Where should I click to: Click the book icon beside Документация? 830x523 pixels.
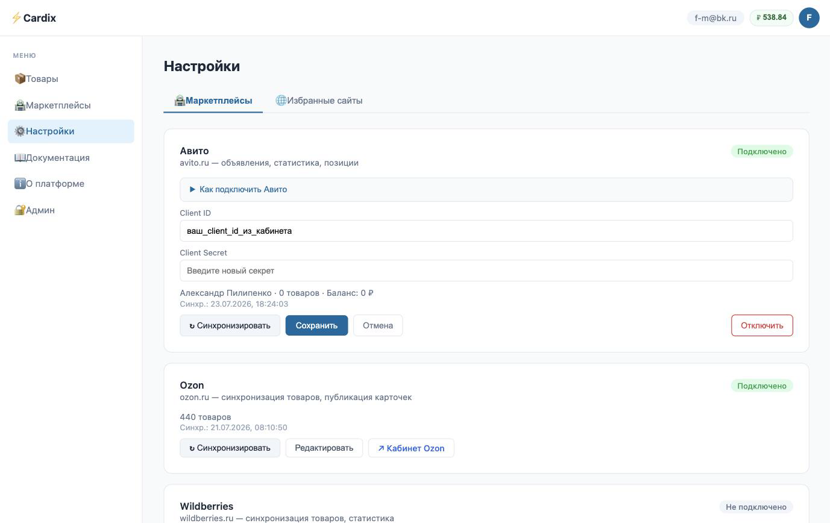19,158
